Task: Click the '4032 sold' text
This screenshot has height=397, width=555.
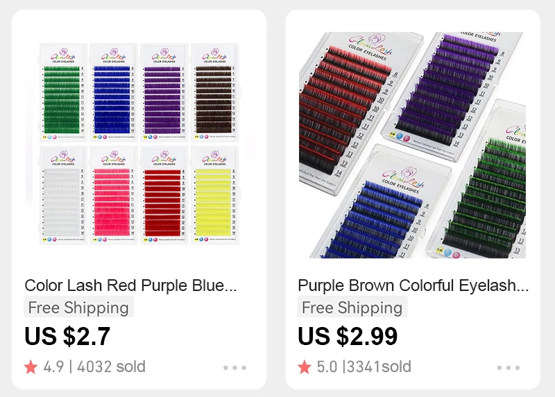Action: pos(111,367)
